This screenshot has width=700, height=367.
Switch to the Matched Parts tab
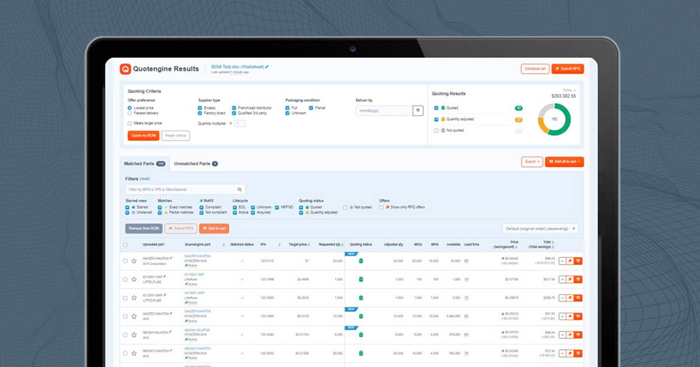145,164
